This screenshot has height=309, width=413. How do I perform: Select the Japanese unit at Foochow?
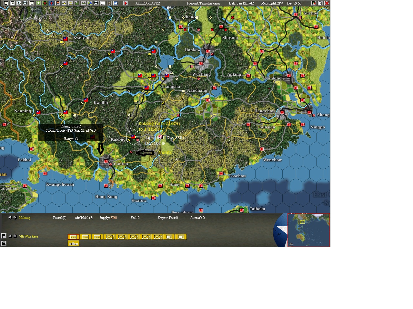coord(221,173)
